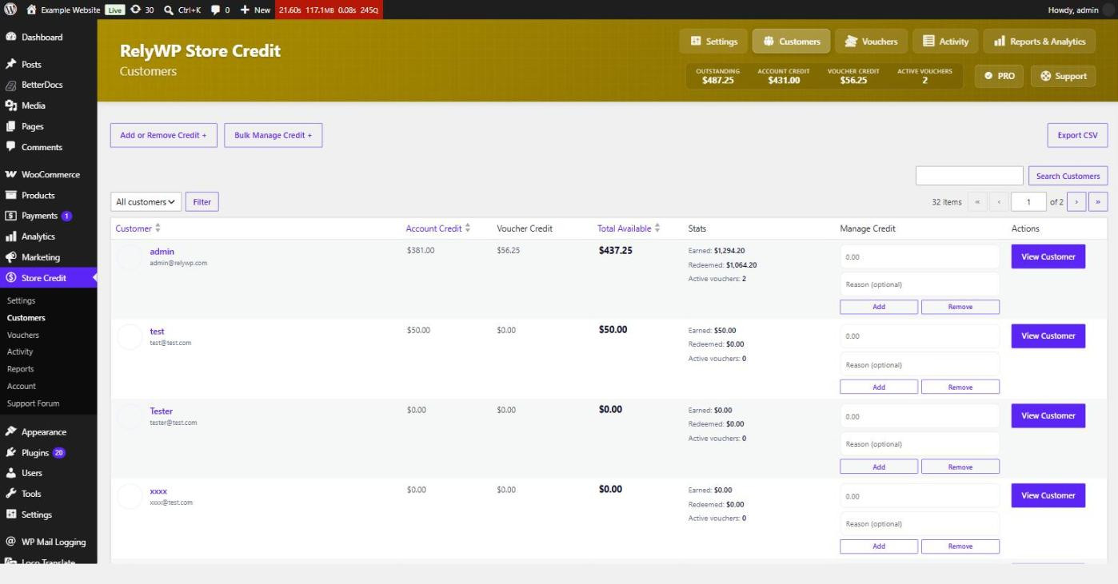Sort by Total Available column
Viewport: 1118px width, 584px height.
(x=629, y=228)
